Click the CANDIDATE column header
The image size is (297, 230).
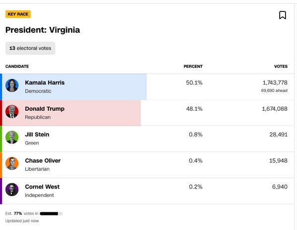tap(17, 66)
